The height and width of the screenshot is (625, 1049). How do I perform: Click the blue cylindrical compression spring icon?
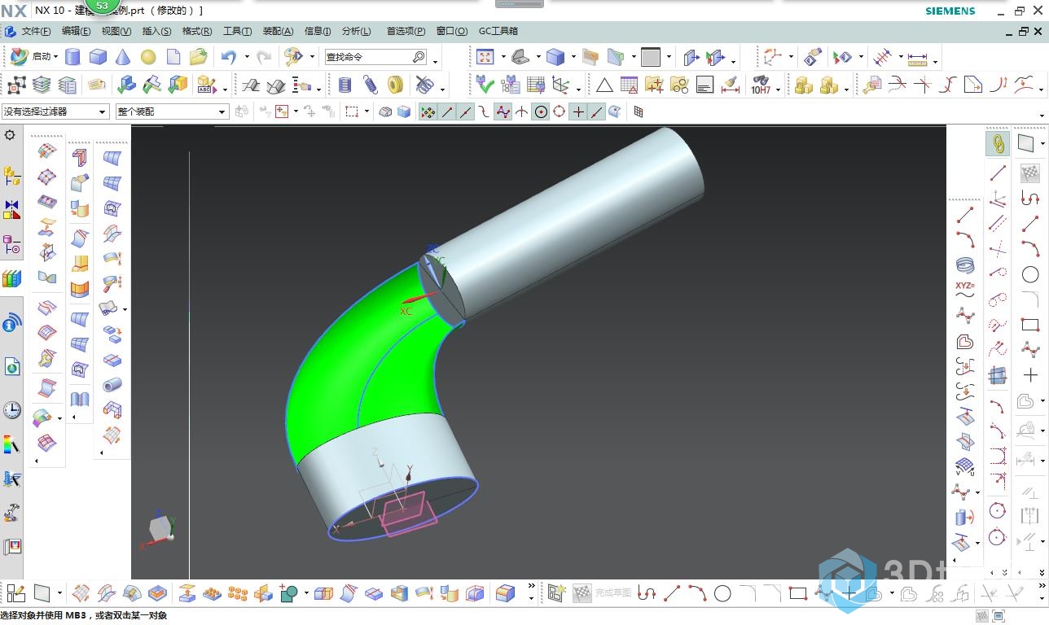[345, 85]
